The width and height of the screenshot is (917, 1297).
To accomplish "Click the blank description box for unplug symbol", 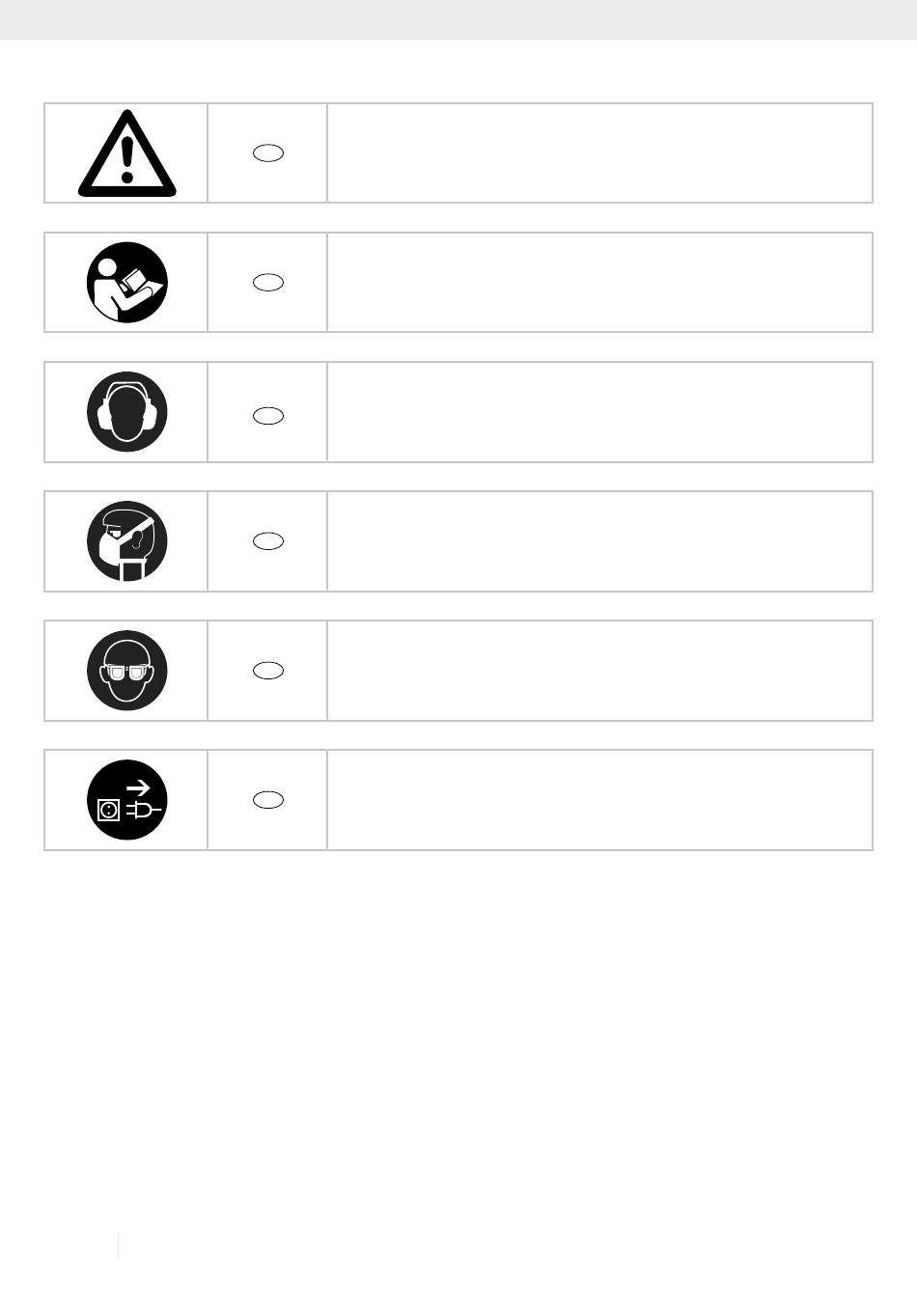I will tap(599, 800).
